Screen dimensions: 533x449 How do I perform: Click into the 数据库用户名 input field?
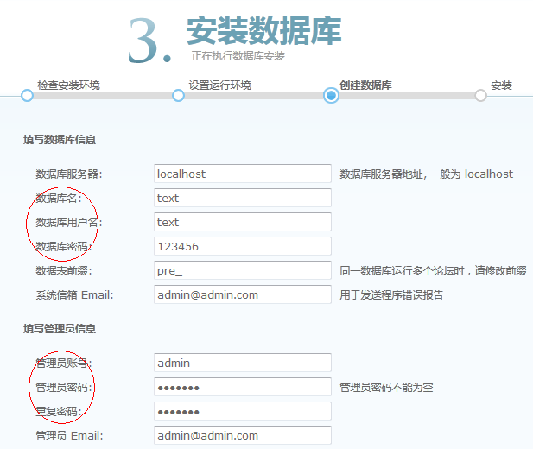pos(242,222)
